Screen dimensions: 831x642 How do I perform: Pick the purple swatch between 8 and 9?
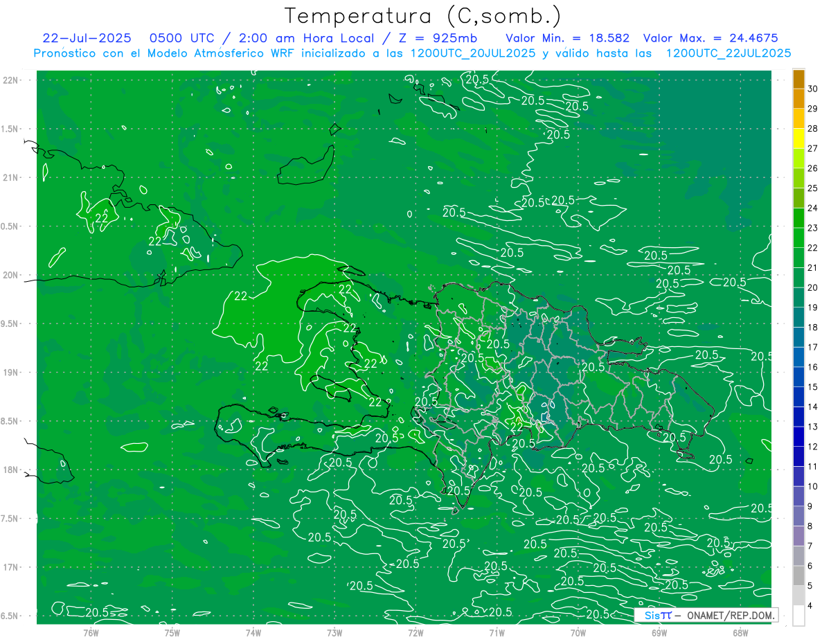(x=798, y=517)
